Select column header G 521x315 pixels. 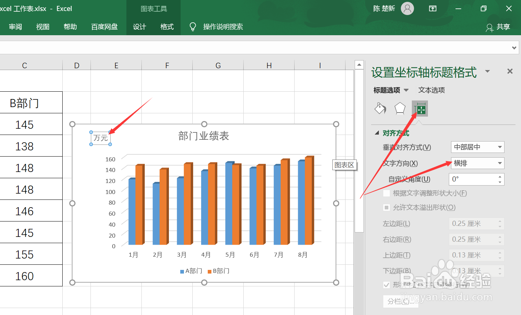[x=218, y=65]
